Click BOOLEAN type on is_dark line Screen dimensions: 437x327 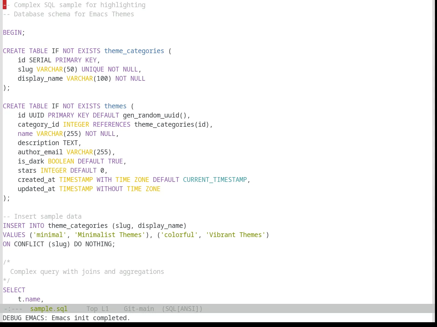coord(61,161)
